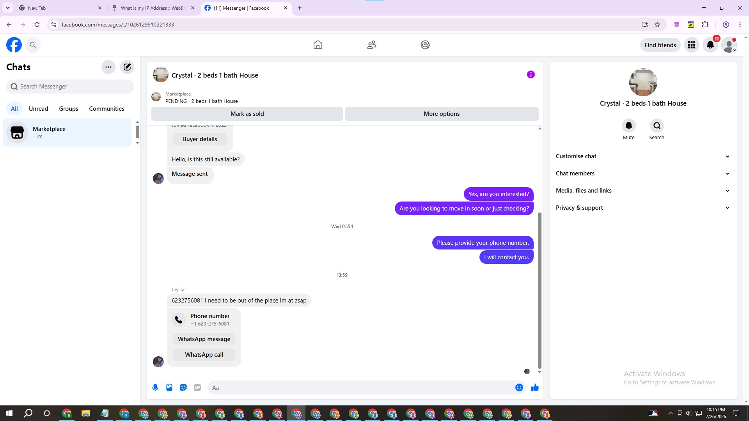The width and height of the screenshot is (749, 421).
Task: Choose a sticker with sticker icon
Action: tap(183, 387)
